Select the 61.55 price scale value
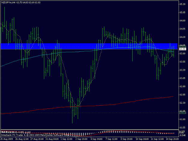This screenshot has width=188, height=141. click(182, 127)
